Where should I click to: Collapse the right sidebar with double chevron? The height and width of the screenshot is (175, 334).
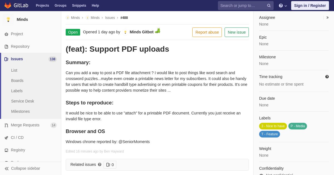[x=327, y=17]
